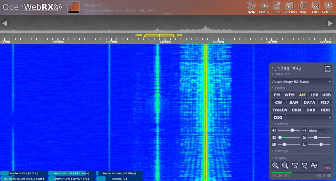This screenshot has height=181, width=336.
Task: Toggle the Receiver panel
Action: [290, 7]
